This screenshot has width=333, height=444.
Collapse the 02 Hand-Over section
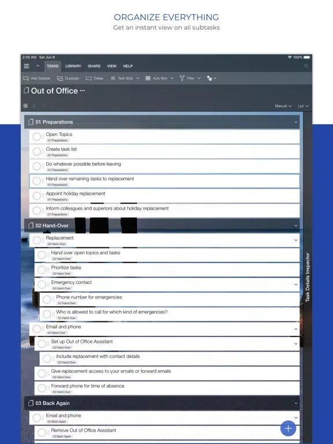click(x=295, y=225)
